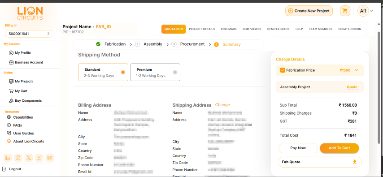Switch to the Project Details tab
The image size is (383, 177).
pyautogui.click(x=202, y=29)
